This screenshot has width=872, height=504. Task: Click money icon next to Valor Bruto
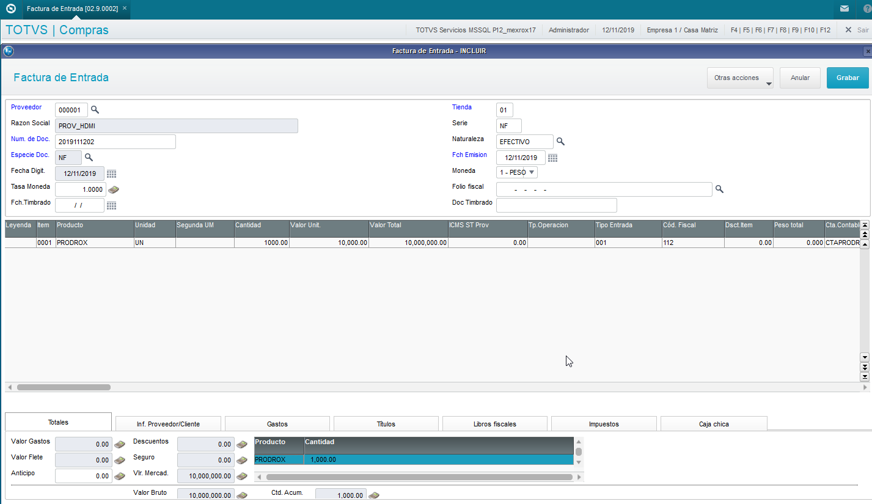241,495
